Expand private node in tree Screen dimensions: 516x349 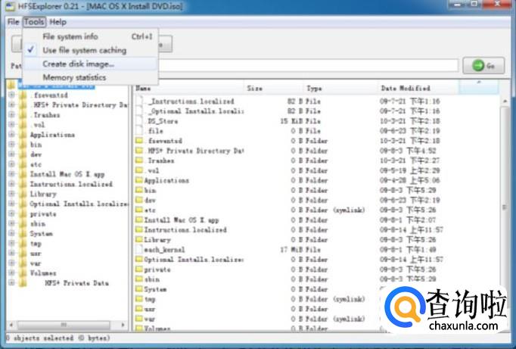click(12, 213)
